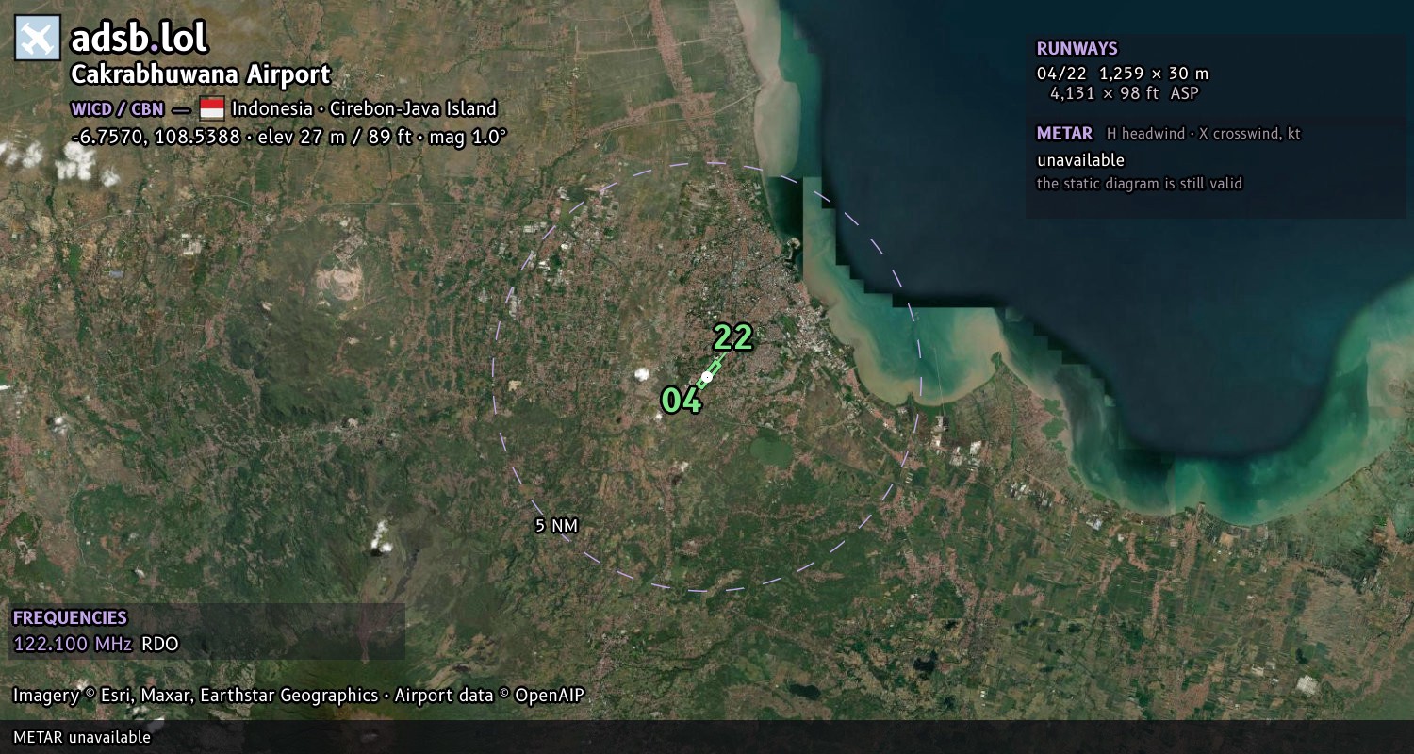The width and height of the screenshot is (1414, 754).
Task: Click the Airport data © OpenAIP attribution
Action: (489, 696)
